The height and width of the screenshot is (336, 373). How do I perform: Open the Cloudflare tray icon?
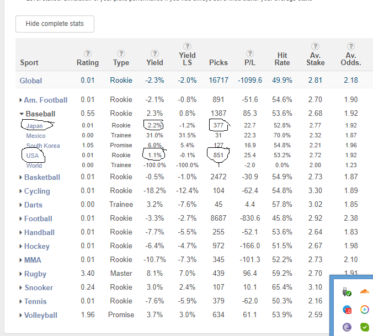coord(364,291)
